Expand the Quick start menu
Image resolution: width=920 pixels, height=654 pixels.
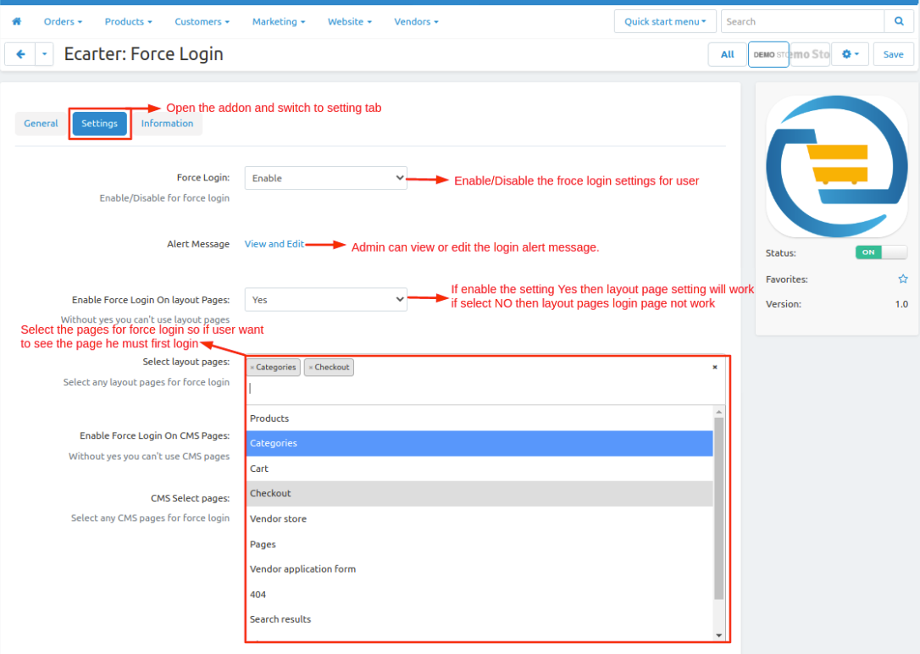coord(665,21)
